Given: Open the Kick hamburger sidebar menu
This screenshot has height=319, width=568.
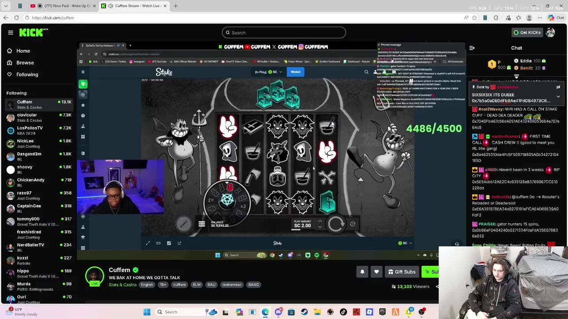Looking at the screenshot, I should point(10,32).
